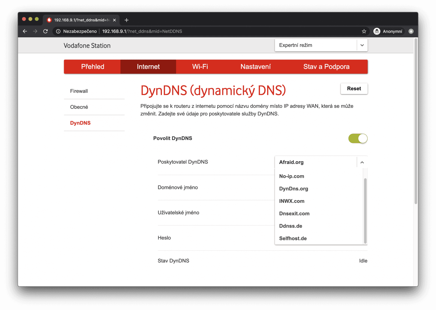Viewport: 436px width, 310px height.
Task: Collapse the Poskytovatel DynDNS provider dropdown
Action: pyautogui.click(x=362, y=162)
